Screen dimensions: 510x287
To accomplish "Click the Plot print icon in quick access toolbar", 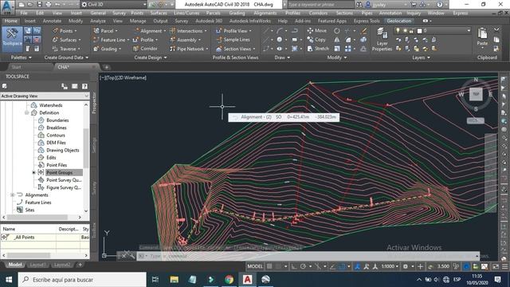I will coord(49,5).
